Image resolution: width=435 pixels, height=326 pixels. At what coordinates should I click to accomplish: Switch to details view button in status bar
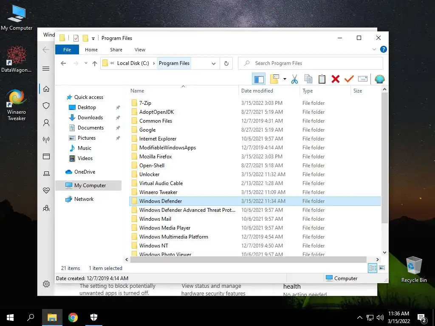(x=373, y=268)
